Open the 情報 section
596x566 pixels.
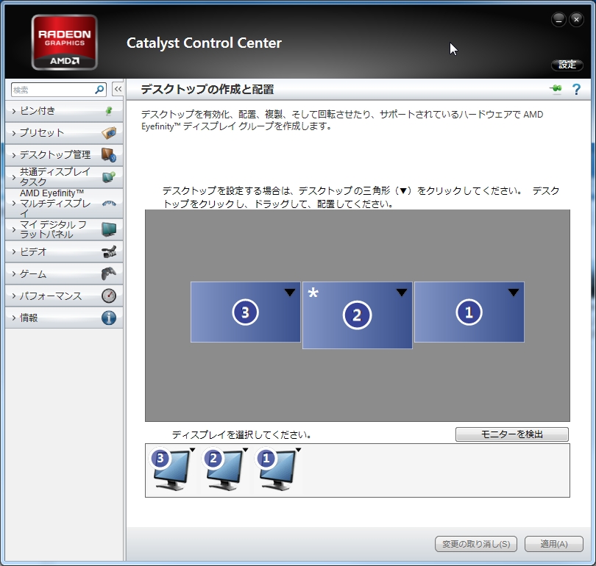64,318
